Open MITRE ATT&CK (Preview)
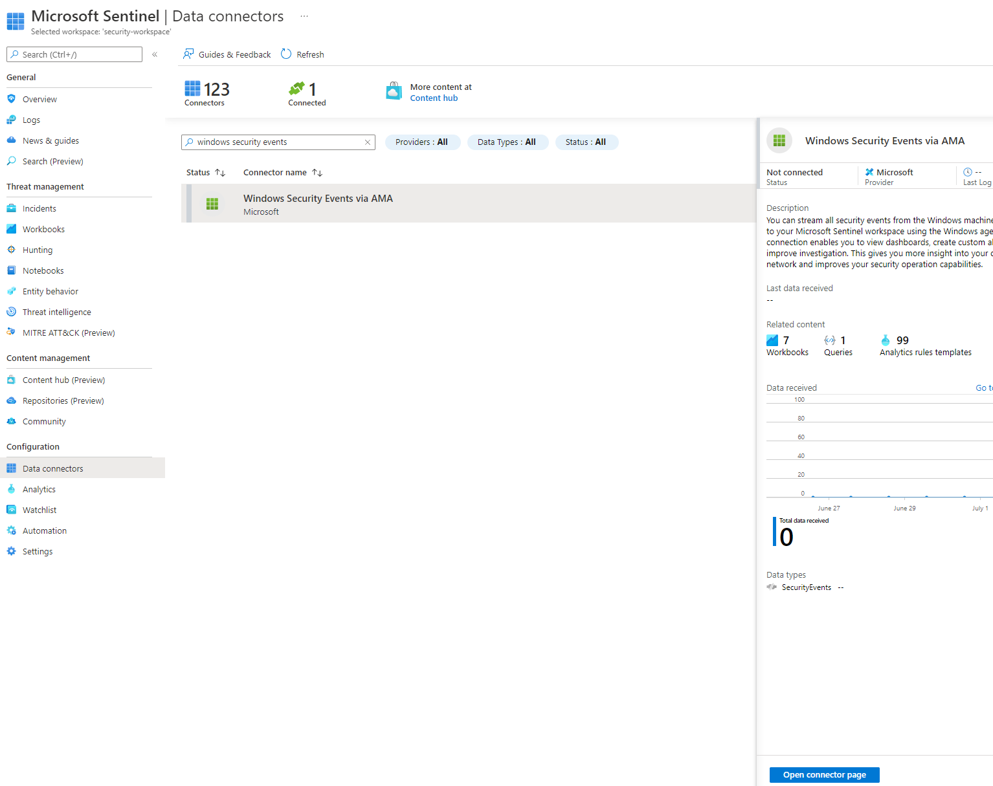This screenshot has height=786, width=993. 69,333
